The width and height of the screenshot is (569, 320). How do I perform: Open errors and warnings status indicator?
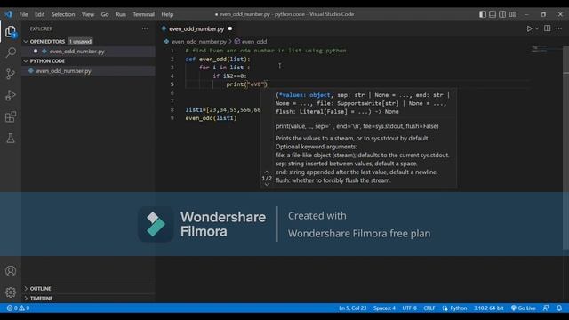point(18,308)
